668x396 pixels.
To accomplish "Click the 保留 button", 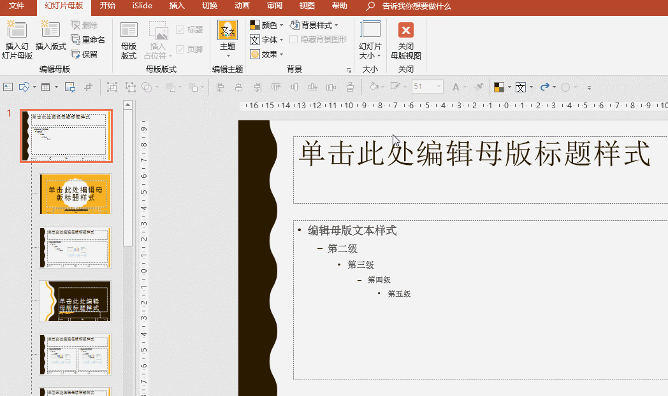I will click(x=84, y=54).
